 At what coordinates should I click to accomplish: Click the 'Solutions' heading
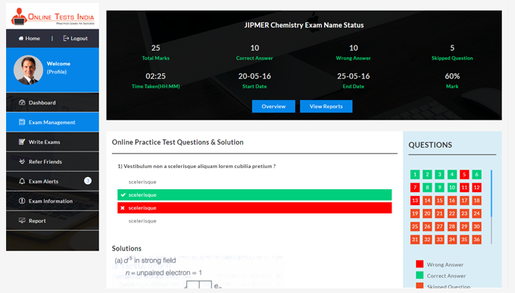(126, 248)
